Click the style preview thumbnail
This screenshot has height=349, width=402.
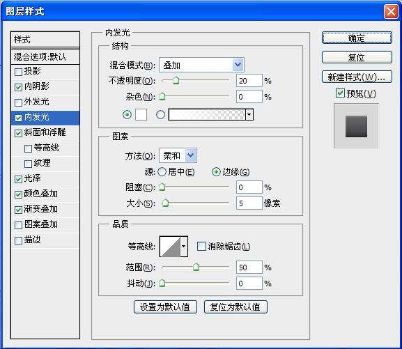tap(356, 126)
